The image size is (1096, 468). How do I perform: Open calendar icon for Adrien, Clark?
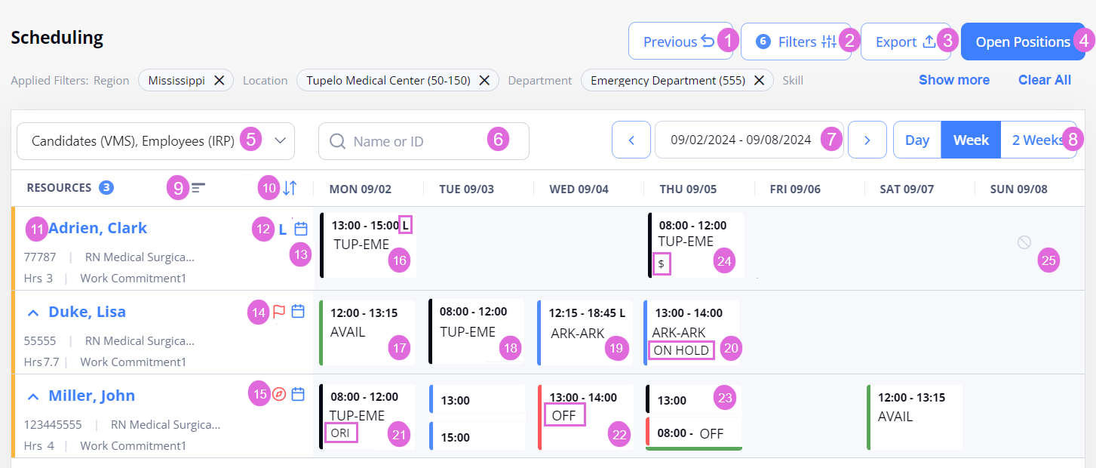coord(301,229)
